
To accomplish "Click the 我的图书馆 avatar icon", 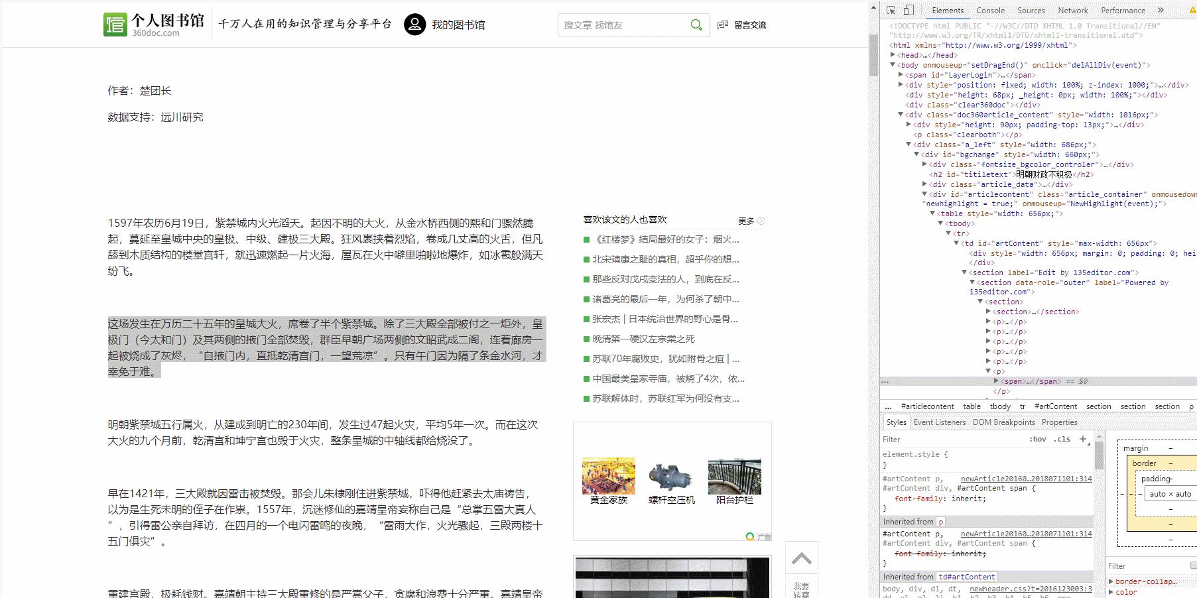I will (414, 25).
